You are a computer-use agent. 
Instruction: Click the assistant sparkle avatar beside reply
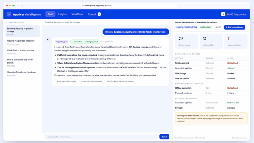(48, 39)
